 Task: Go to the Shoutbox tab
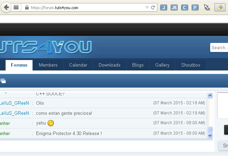coord(191,65)
